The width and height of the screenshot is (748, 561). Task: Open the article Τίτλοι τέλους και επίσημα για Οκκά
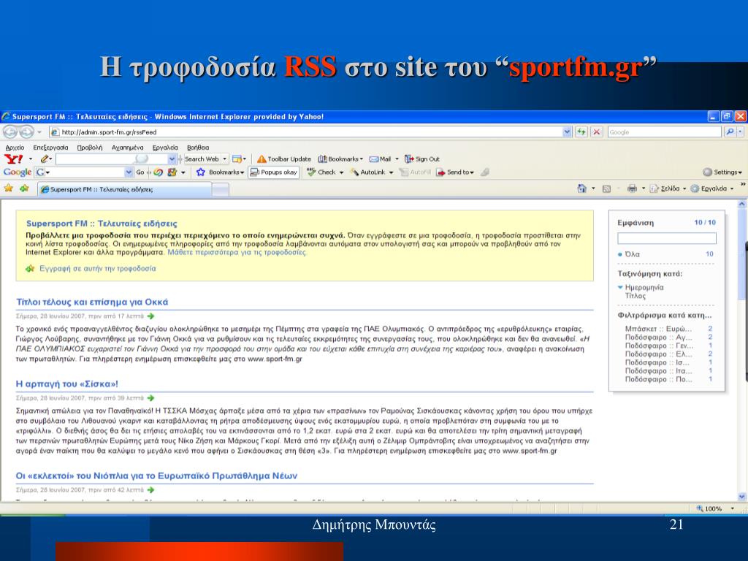(92, 302)
